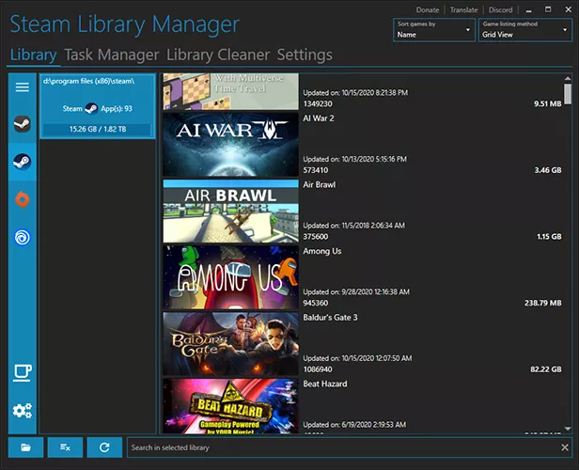
Task: Click the Among Us title text
Action: pos(322,251)
